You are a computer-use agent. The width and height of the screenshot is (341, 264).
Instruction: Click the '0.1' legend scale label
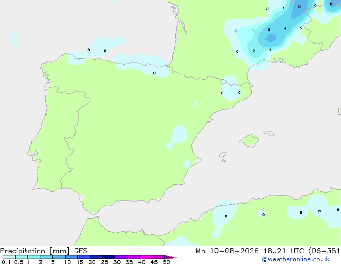6,262
